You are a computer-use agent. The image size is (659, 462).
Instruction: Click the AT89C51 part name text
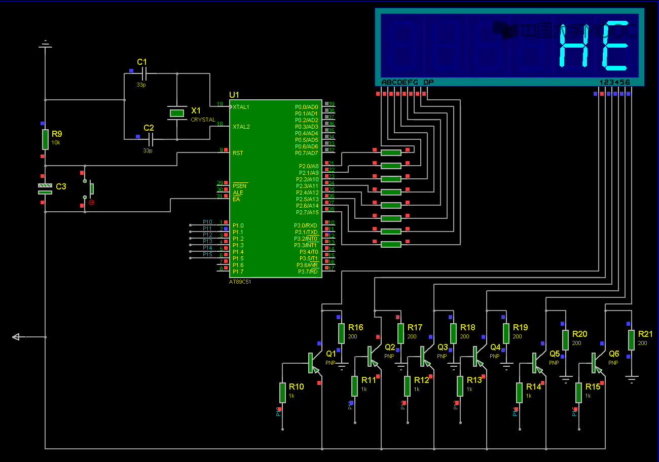(x=240, y=282)
